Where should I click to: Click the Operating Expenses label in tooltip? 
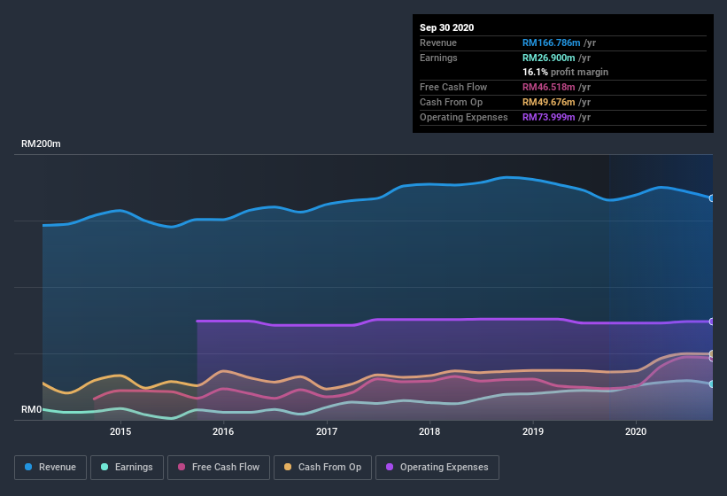coord(464,117)
